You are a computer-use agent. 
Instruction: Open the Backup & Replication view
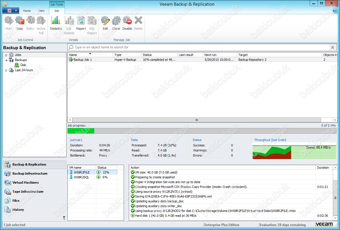(x=34, y=164)
